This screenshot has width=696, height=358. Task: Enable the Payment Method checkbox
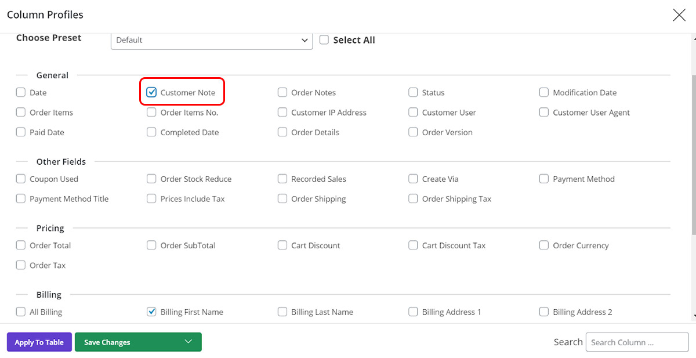click(544, 179)
